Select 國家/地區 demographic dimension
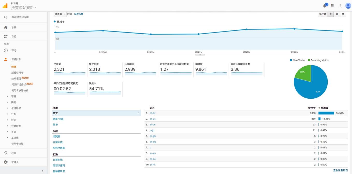Screen dimensions: 352x174 click(x=58, y=119)
